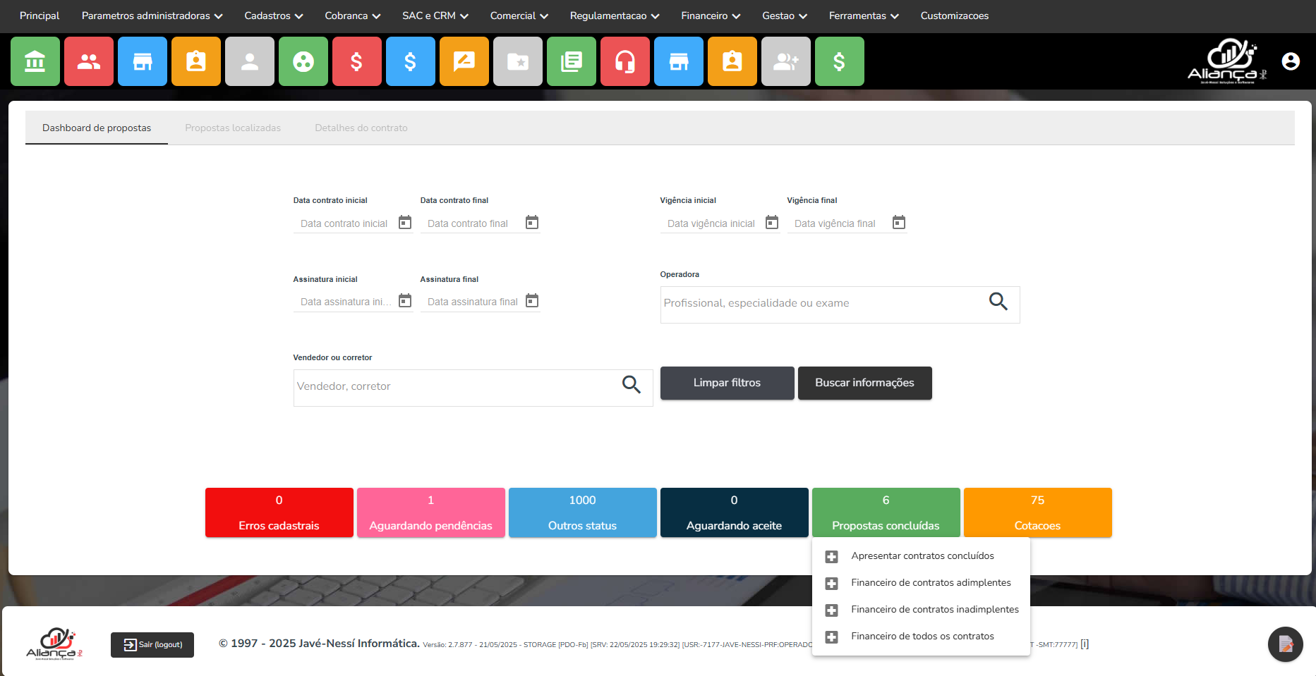Click the green pie chart circle icon
This screenshot has width=1316, height=676.
[x=303, y=62]
